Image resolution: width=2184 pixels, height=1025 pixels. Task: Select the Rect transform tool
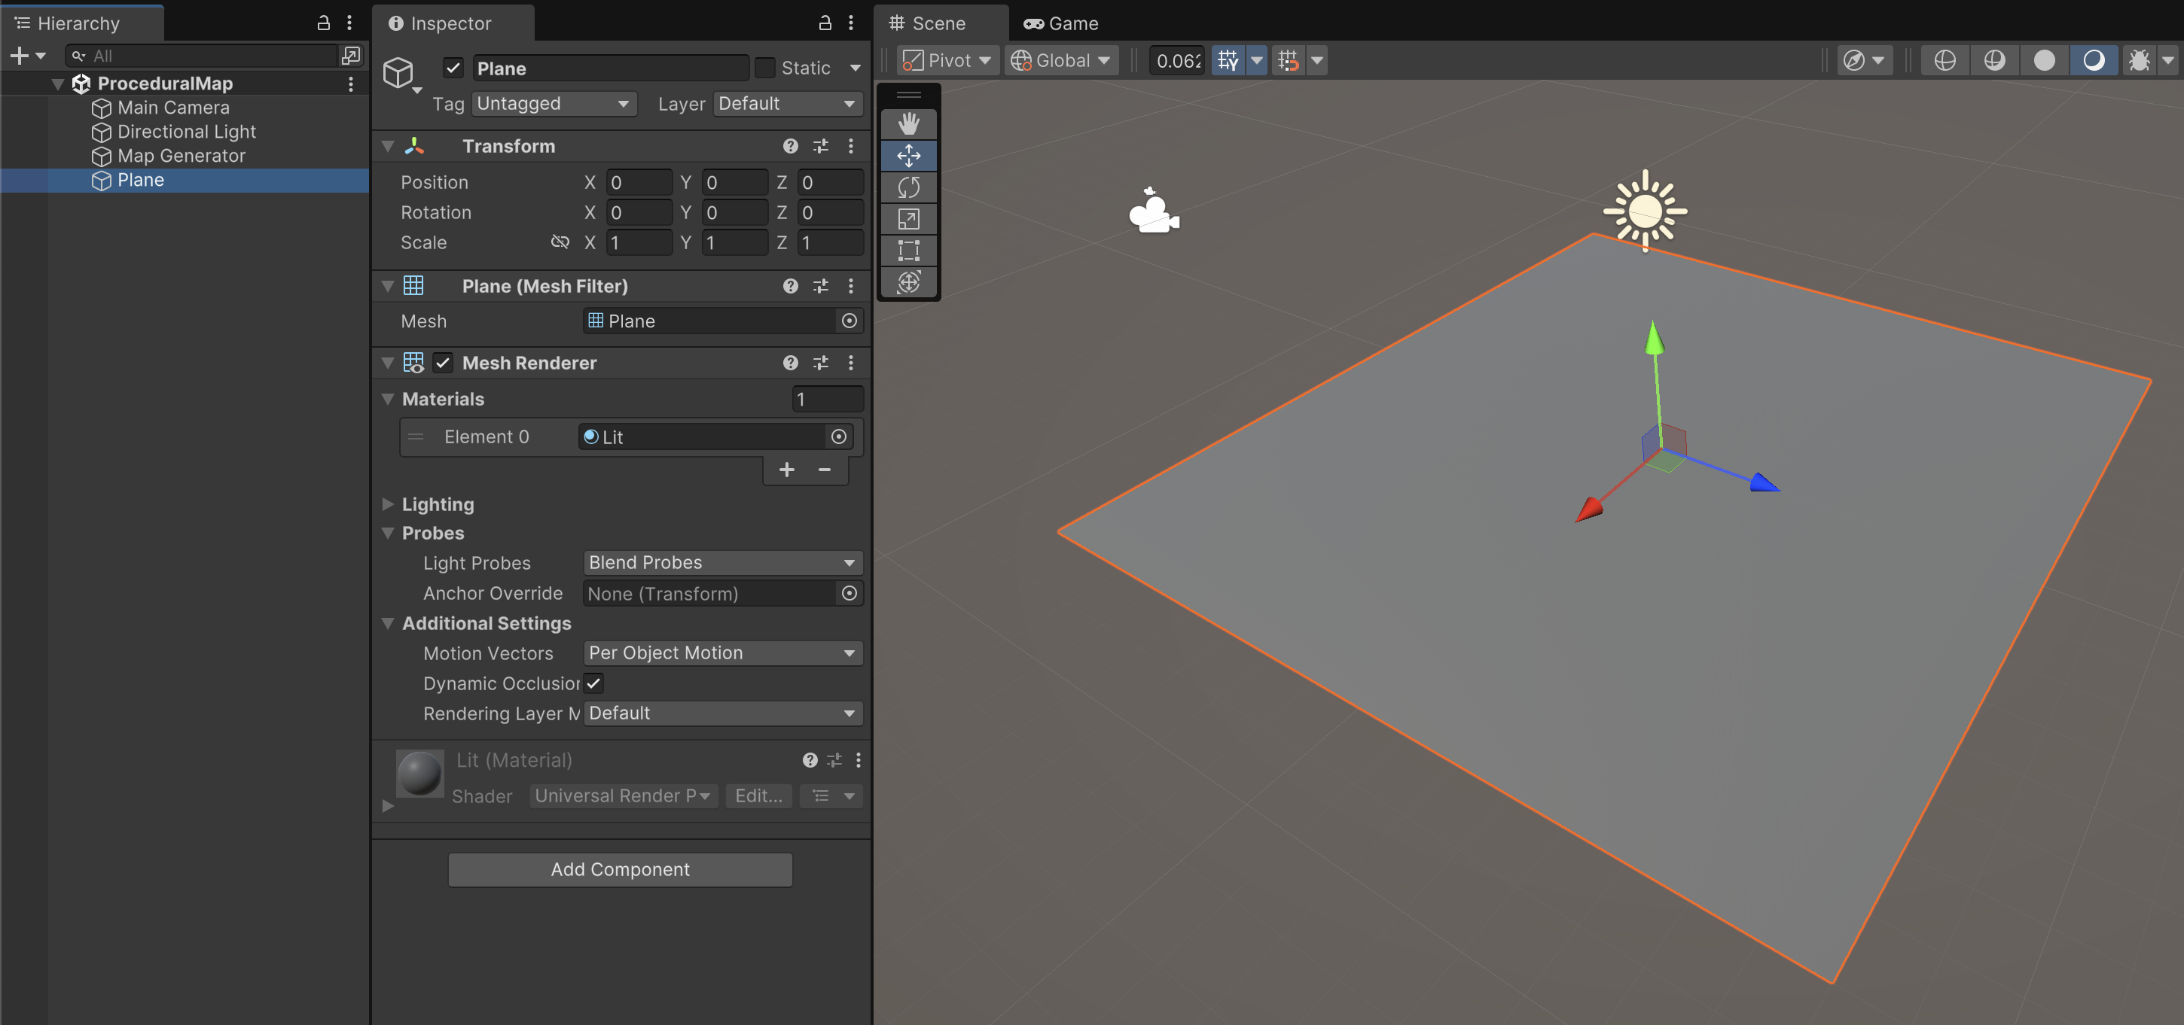[x=908, y=251]
